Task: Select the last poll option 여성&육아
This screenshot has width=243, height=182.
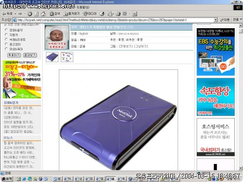Action: [x=6, y=49]
